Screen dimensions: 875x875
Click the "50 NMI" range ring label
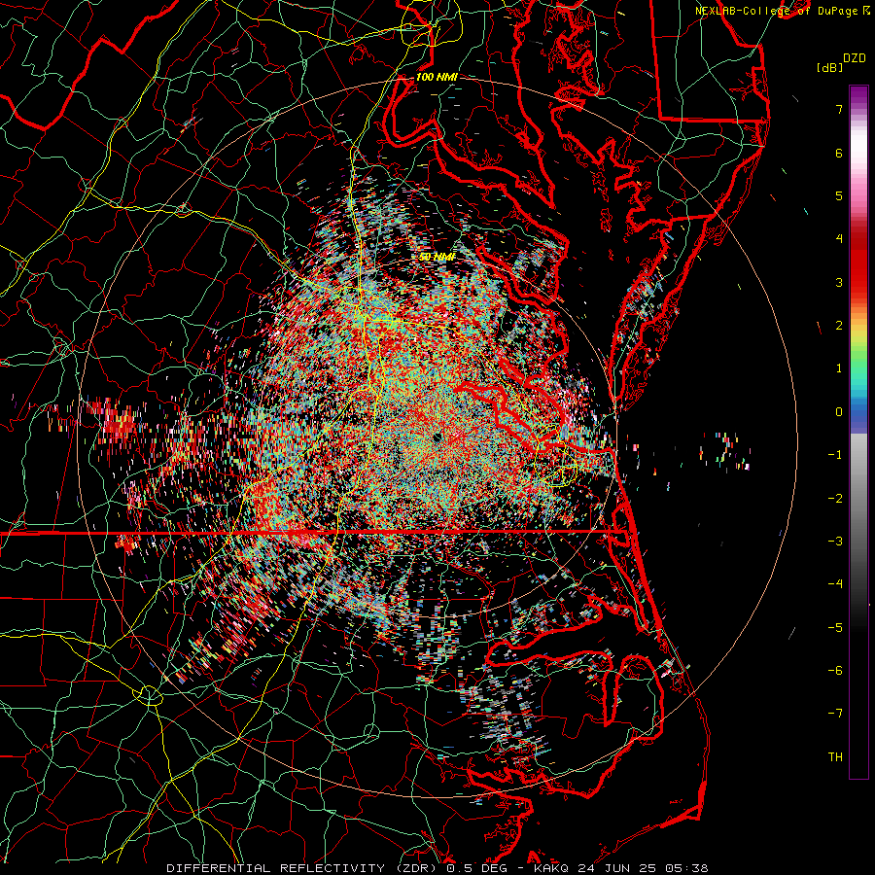[437, 257]
